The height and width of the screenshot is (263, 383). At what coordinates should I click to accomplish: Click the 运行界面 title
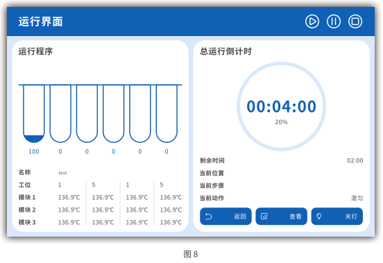click(x=40, y=22)
